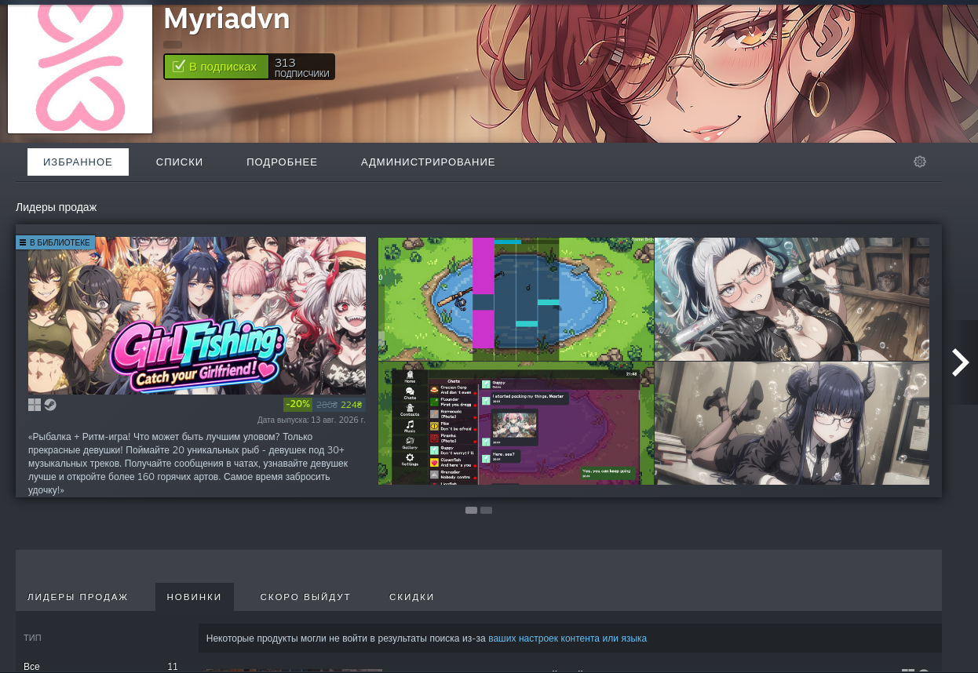Screen dimensions: 978x673
Task: Open the ПОДРОБНЕЕ tab
Action: pyautogui.click(x=282, y=162)
